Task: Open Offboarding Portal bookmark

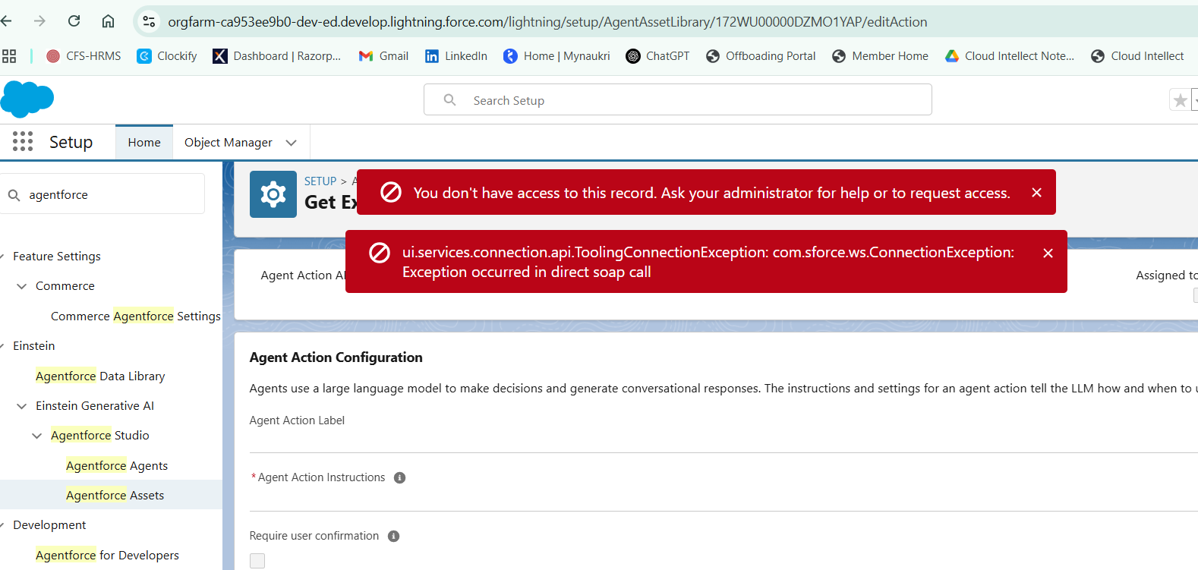Action: pyautogui.click(x=761, y=56)
